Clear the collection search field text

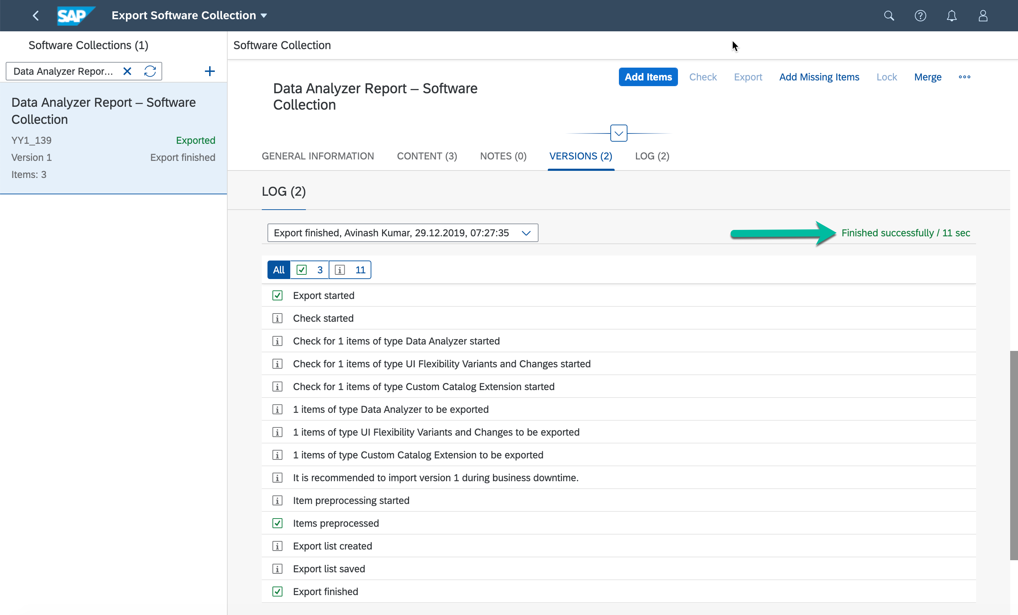(127, 71)
